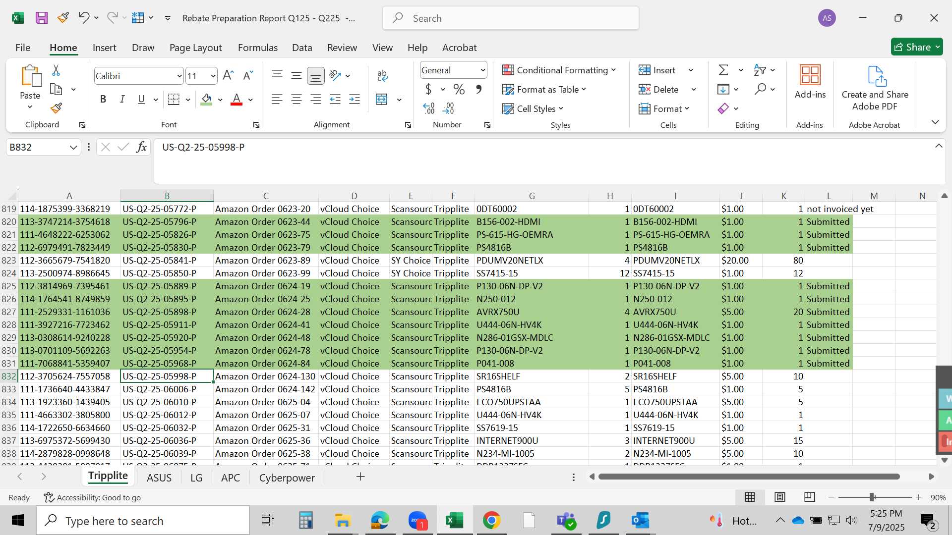Click the Share button
952x535 pixels.
pyautogui.click(x=917, y=47)
